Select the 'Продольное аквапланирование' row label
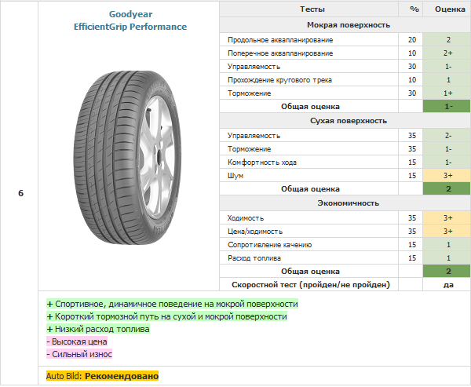471x387 pixels. [x=280, y=40]
